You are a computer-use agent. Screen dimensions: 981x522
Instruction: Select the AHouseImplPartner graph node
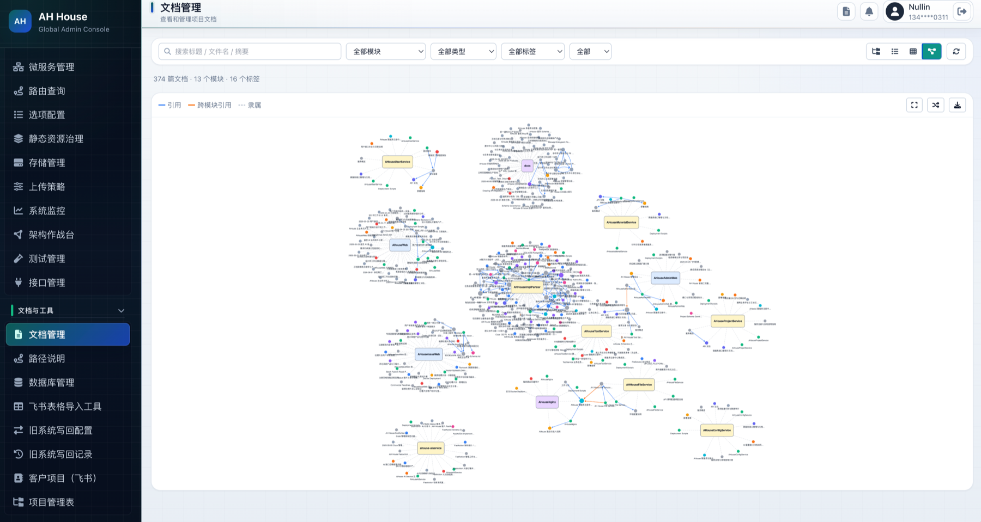[x=527, y=287]
